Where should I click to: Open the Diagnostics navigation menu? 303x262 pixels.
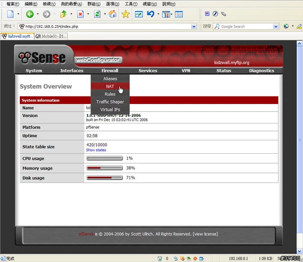261,70
